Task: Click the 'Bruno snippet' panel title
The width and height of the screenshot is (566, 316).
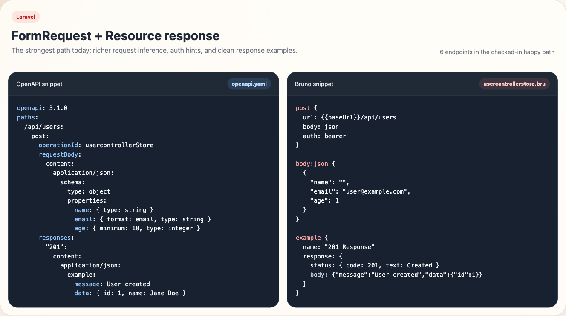Action: coord(314,84)
